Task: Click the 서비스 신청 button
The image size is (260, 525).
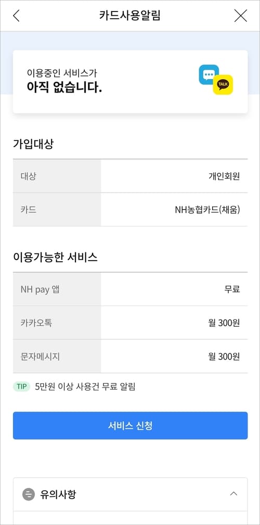Action: (x=130, y=426)
